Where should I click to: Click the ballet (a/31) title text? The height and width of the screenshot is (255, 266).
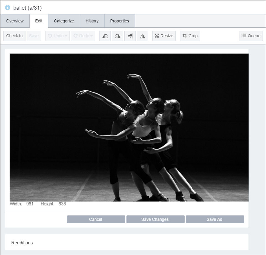click(x=27, y=8)
